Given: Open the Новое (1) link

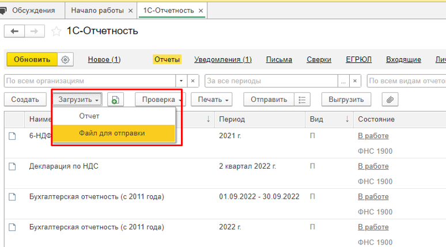Looking at the screenshot, I should (x=104, y=59).
